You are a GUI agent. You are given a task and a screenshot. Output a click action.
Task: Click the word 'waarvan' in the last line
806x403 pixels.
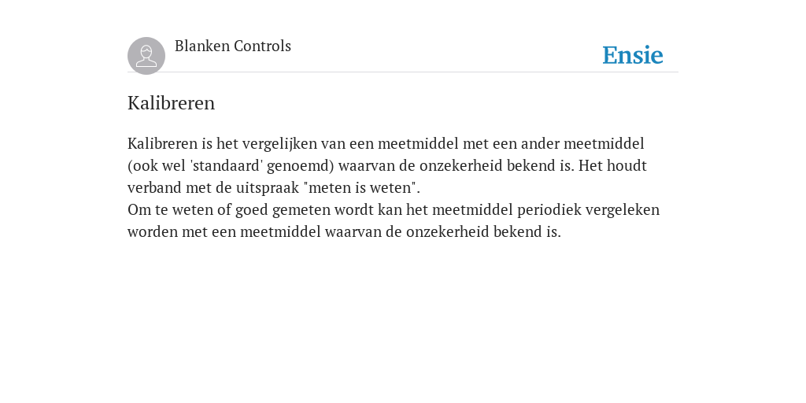pyautogui.click(x=353, y=232)
